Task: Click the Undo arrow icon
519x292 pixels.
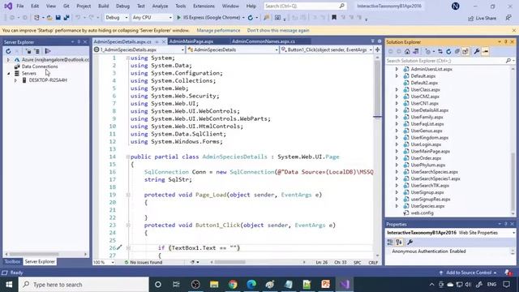Action: [78, 18]
